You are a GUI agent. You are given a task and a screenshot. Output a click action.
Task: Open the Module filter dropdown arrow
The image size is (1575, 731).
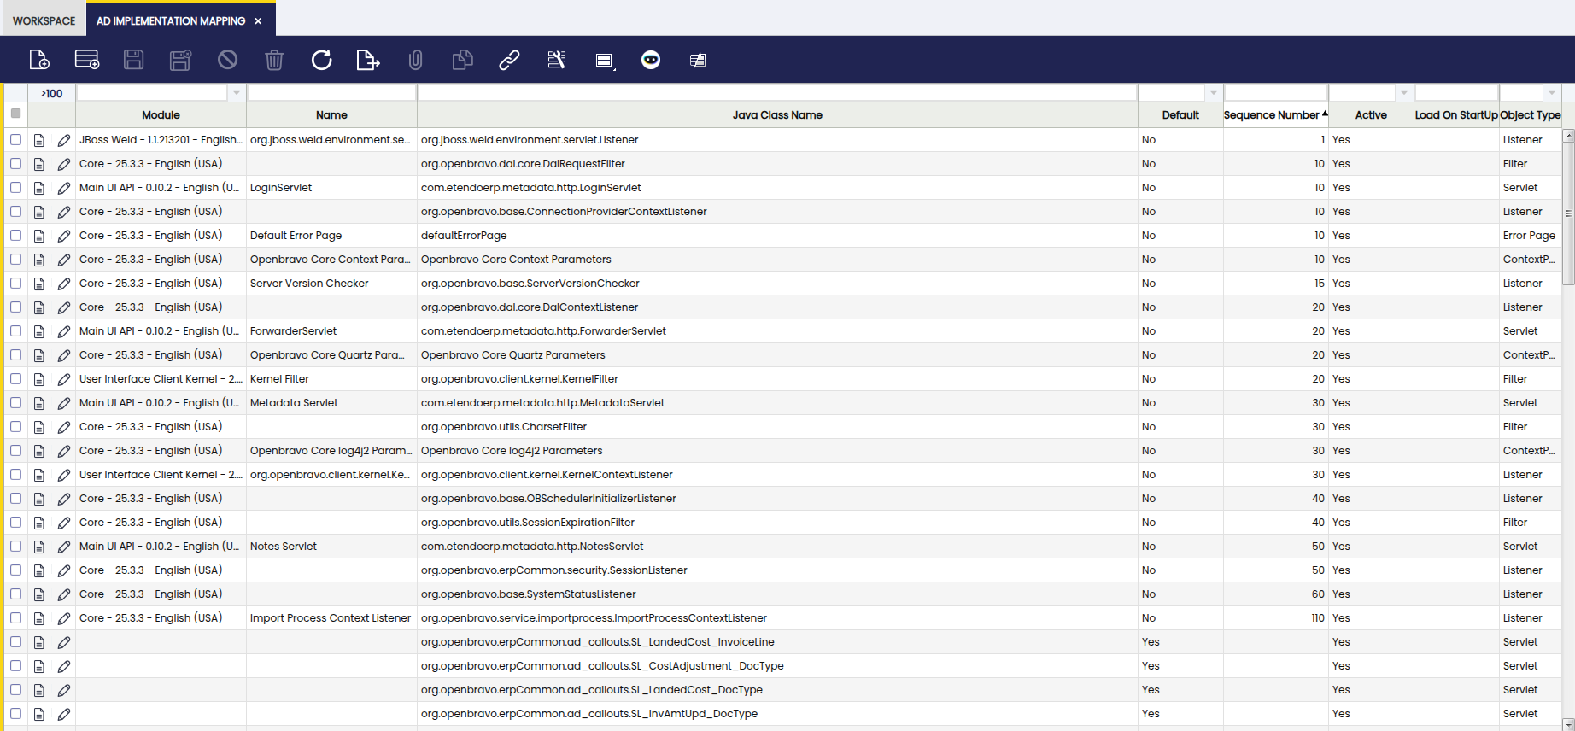point(237,92)
